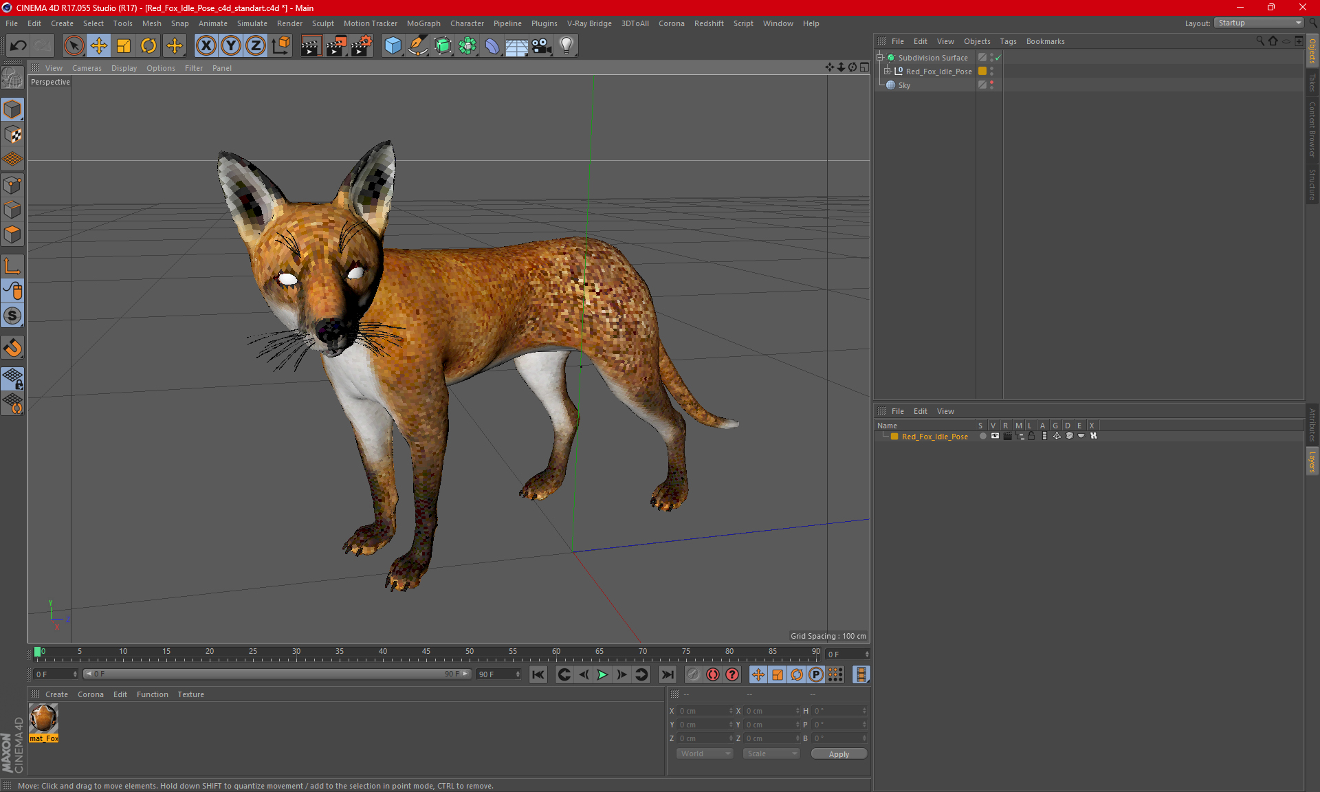1320x792 pixels.
Task: Toggle the Snap magnet icon
Action: coord(12,347)
